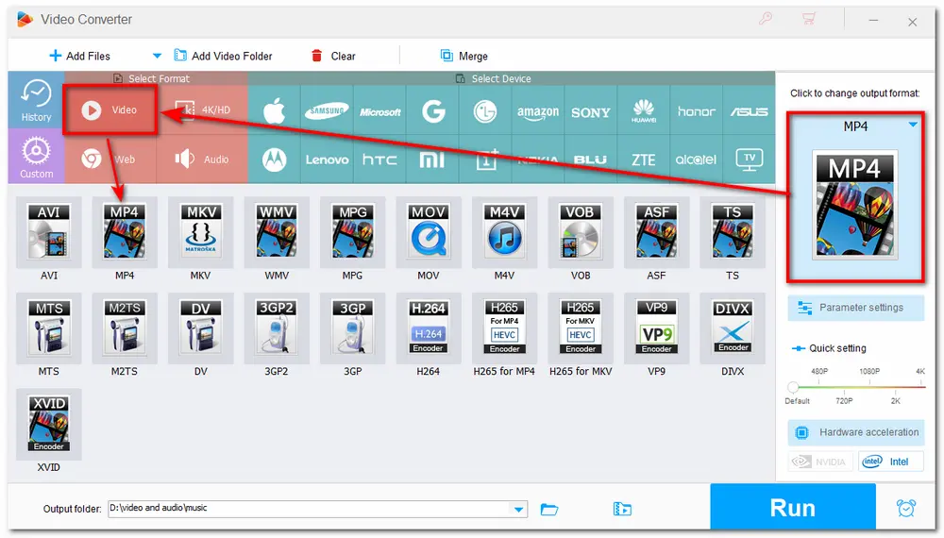Select the M2TS format icon
Viewport: 944px width, 538px height.
click(125, 328)
